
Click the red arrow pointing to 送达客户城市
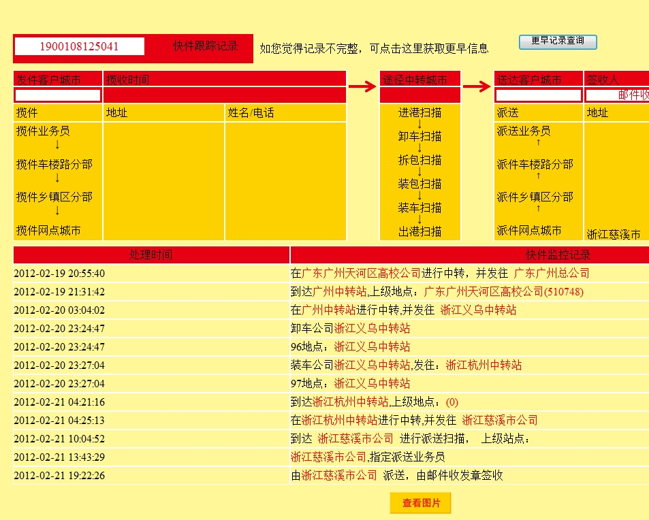pyautogui.click(x=477, y=86)
